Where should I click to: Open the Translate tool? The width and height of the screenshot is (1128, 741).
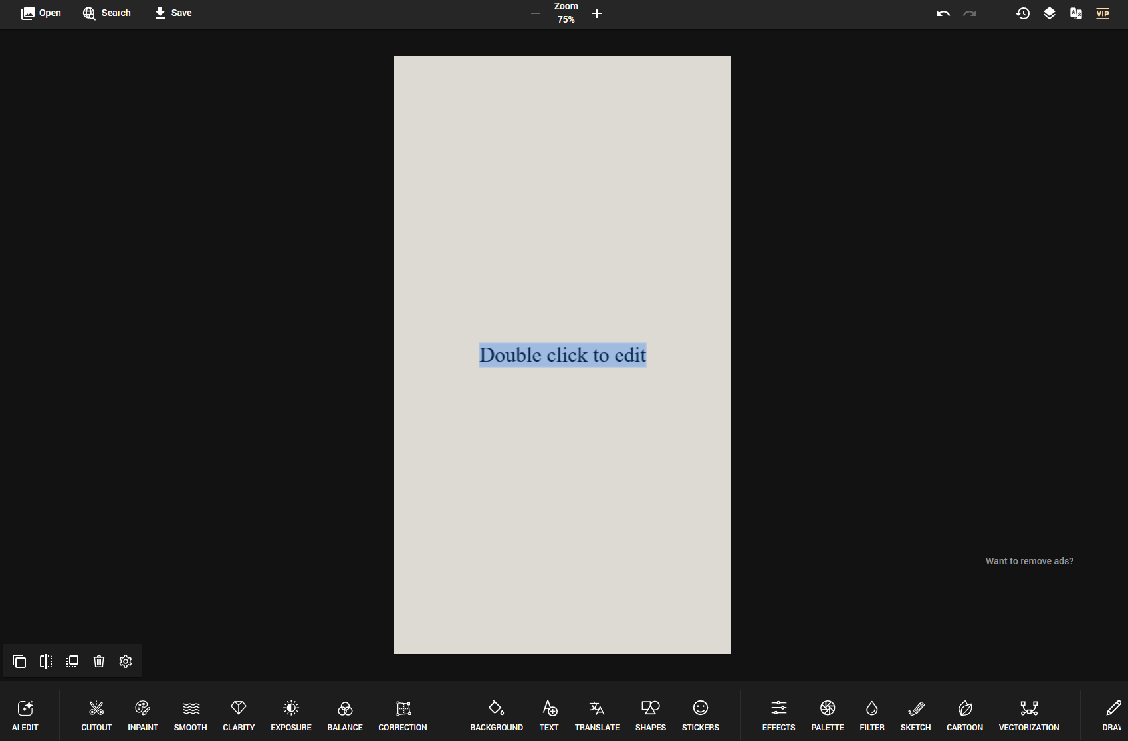point(597,715)
